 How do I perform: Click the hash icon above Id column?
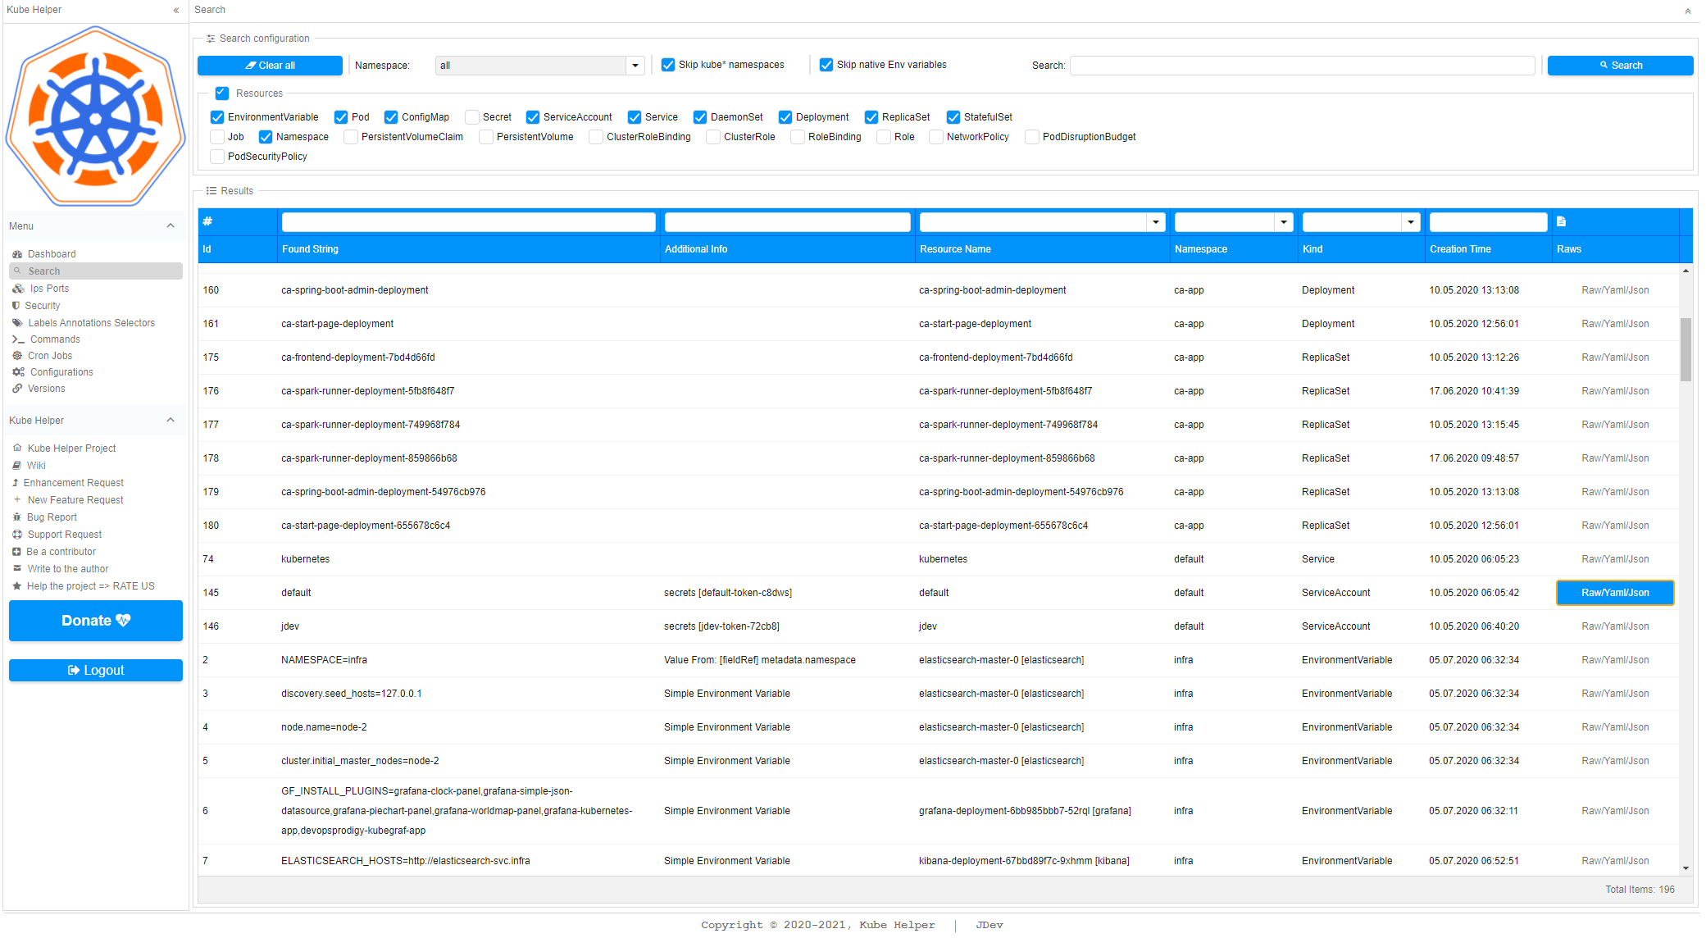(x=207, y=221)
